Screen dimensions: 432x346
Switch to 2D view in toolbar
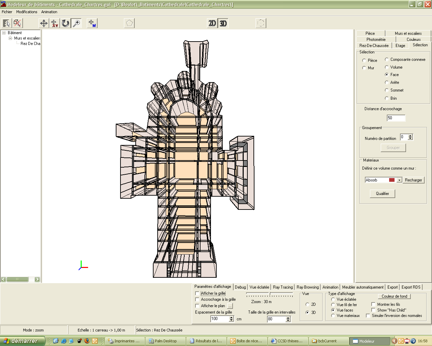(x=212, y=23)
